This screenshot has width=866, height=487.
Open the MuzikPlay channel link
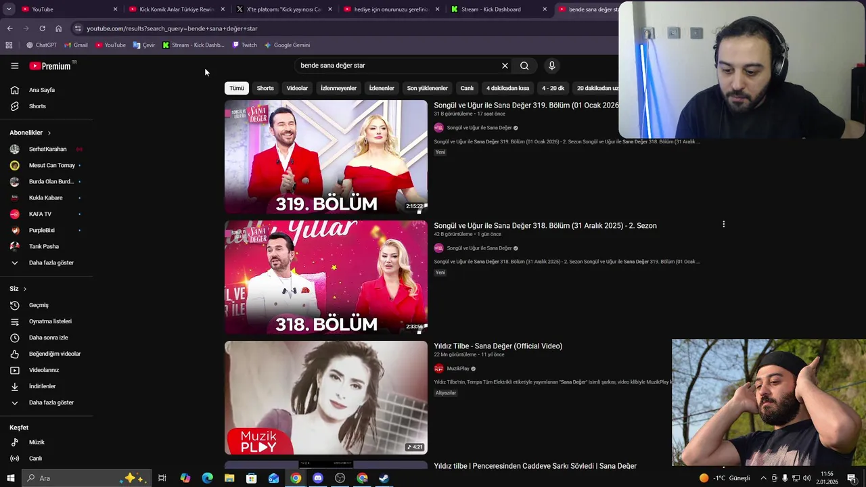(x=458, y=369)
